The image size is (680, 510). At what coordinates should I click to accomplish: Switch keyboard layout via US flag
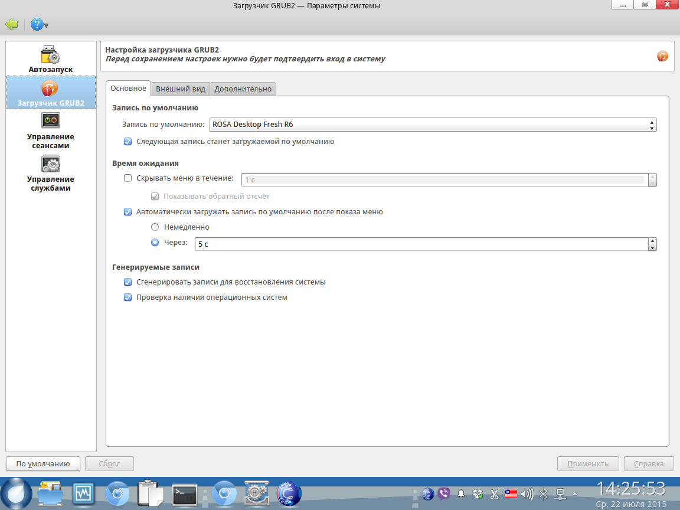(x=511, y=493)
